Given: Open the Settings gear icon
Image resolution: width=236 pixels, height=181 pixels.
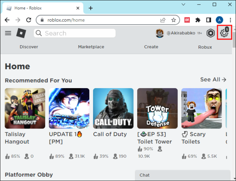Looking at the screenshot, I should [224, 33].
